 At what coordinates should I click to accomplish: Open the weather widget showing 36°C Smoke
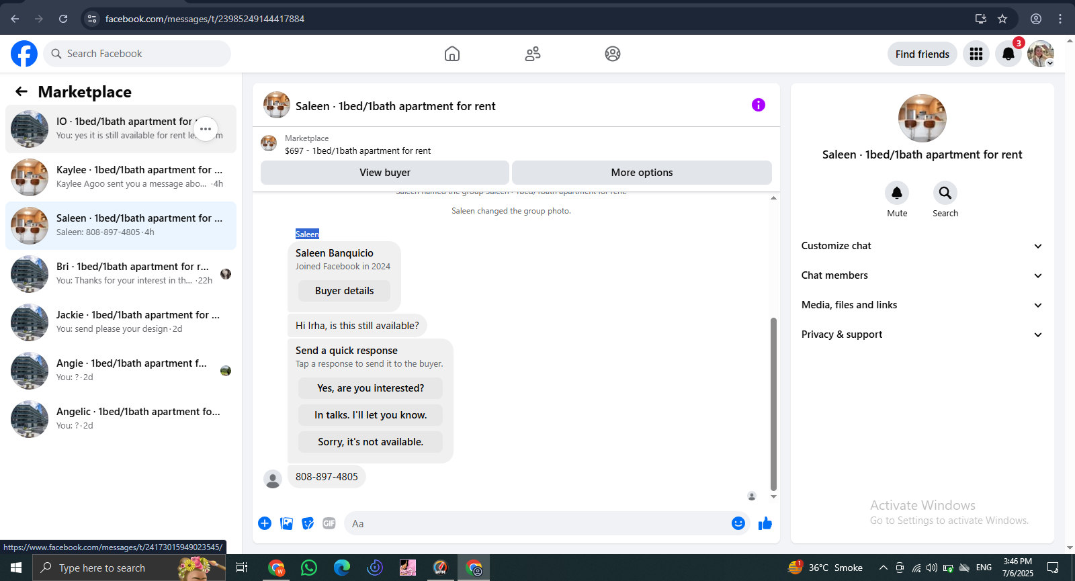[825, 568]
